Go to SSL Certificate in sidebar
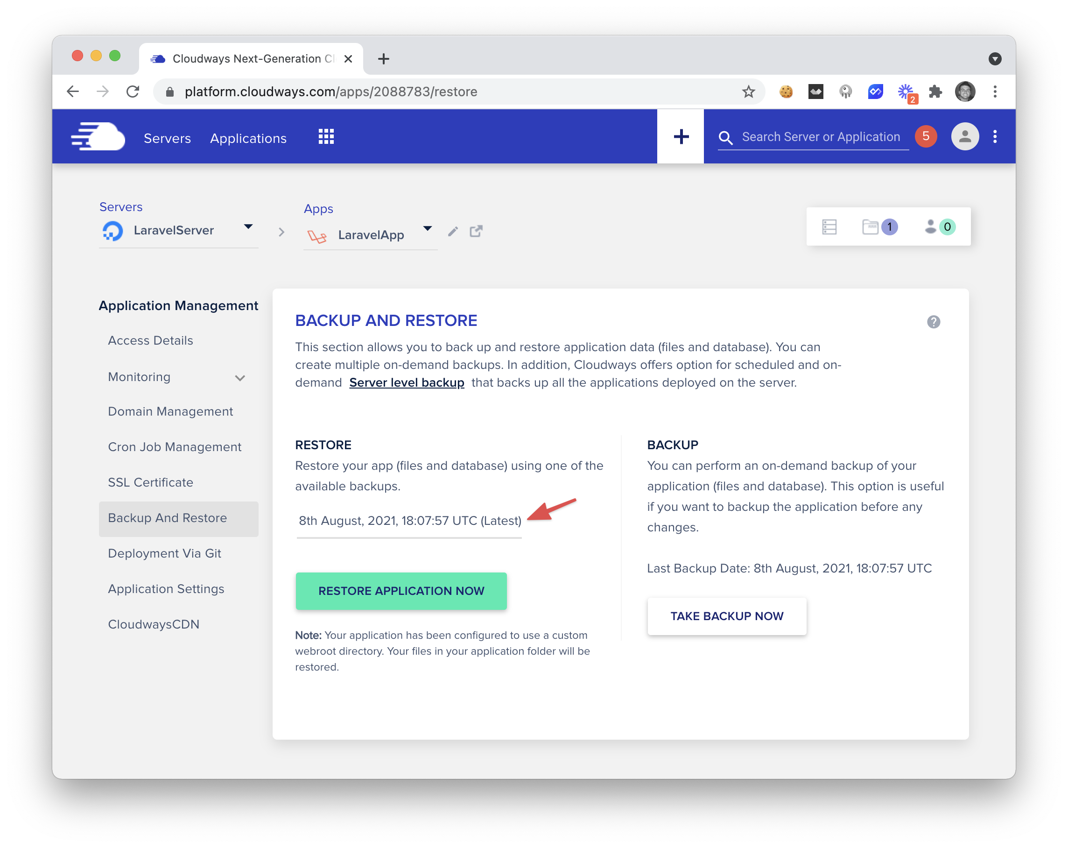Viewport: 1068px width, 848px height. [151, 482]
